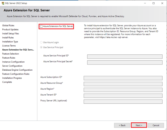167x130 pixels.
Task: Select the bold Azure Extension sidebar step
Action: 18,50
